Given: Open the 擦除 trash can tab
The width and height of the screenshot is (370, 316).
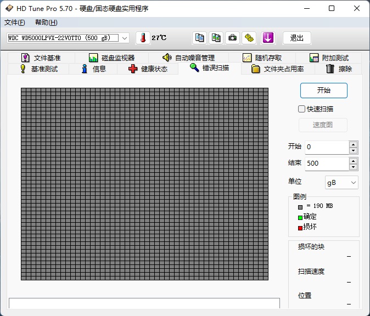Looking at the screenshot, I should pyautogui.click(x=338, y=69).
